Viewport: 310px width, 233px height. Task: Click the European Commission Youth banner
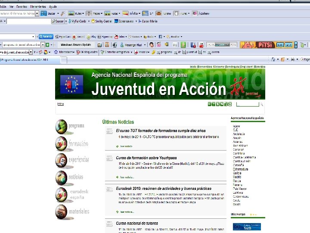(247, 227)
